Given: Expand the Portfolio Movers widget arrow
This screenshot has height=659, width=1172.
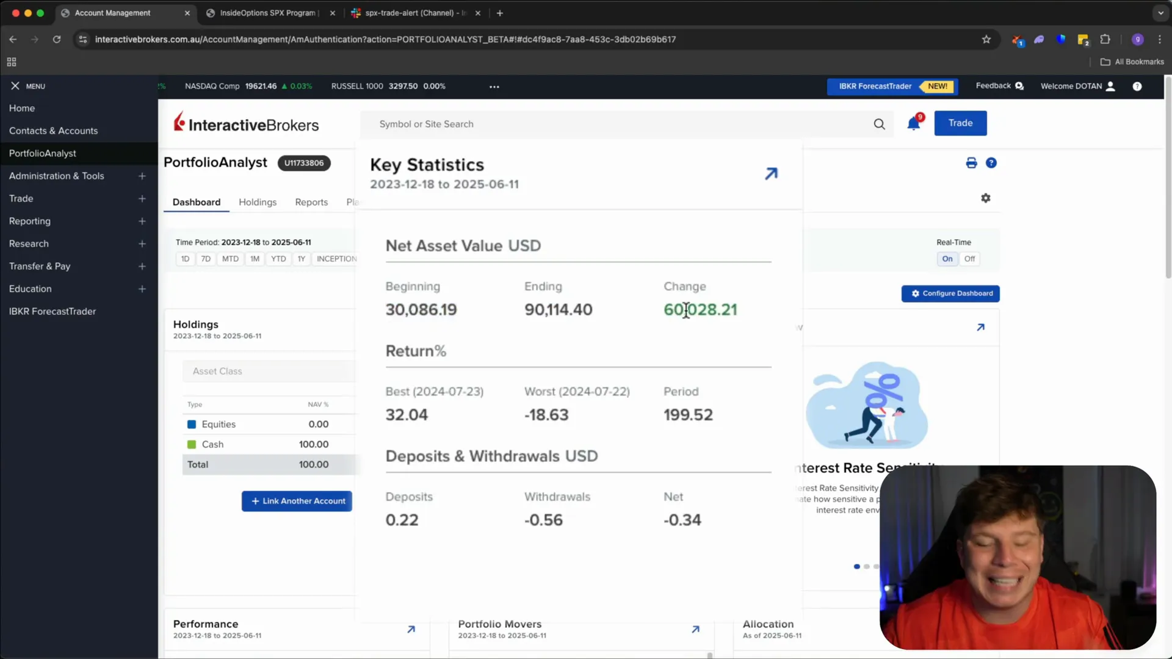Looking at the screenshot, I should [x=695, y=629].
